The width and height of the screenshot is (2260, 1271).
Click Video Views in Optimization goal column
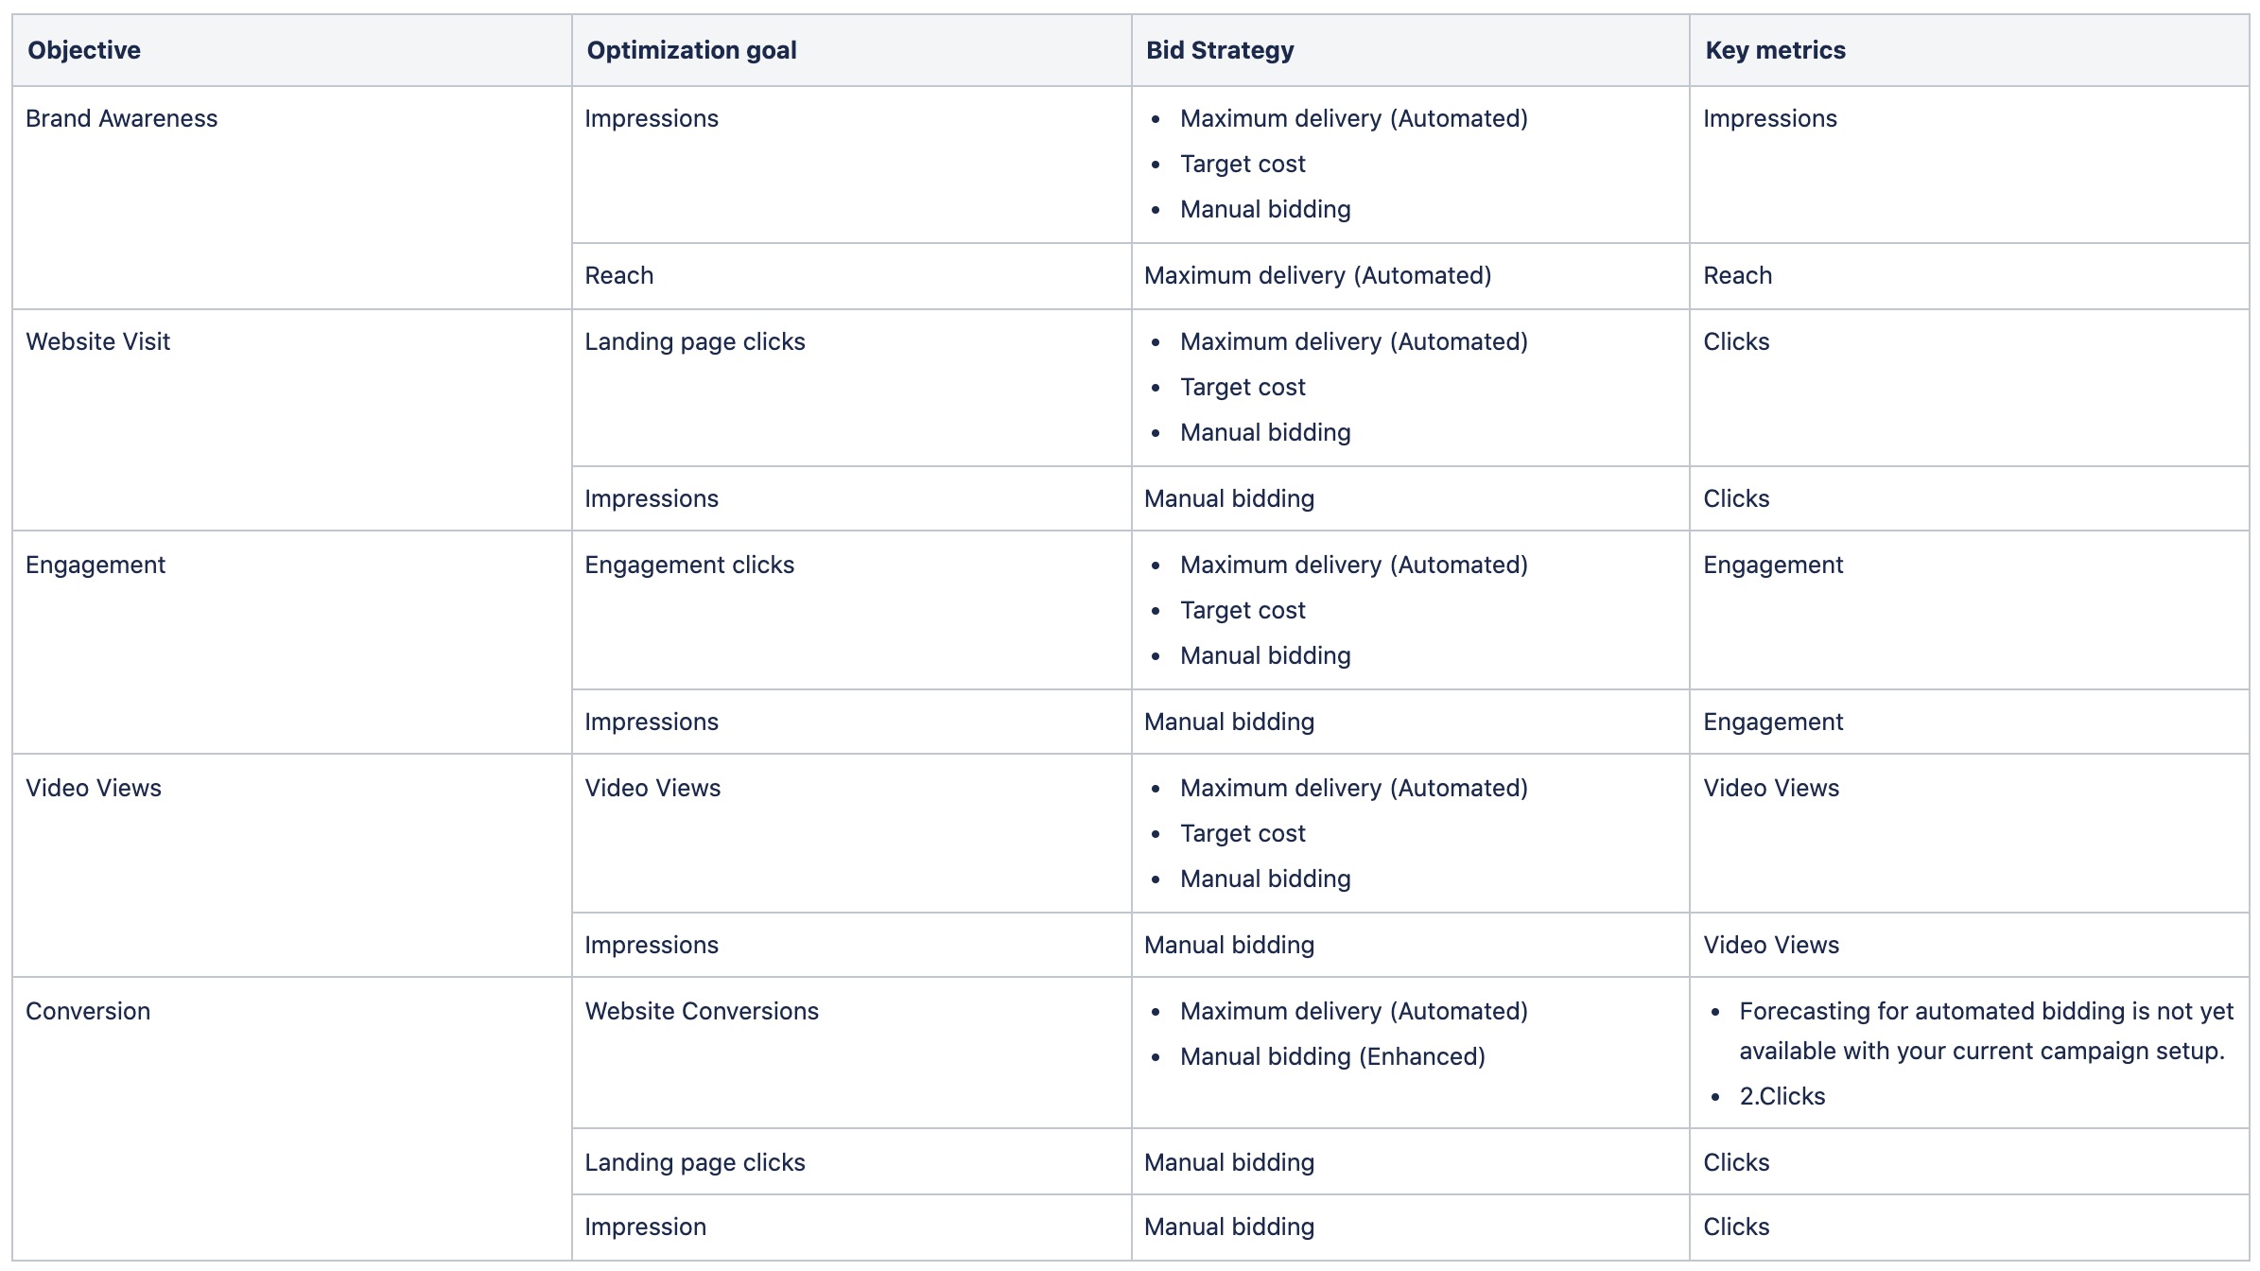pyautogui.click(x=652, y=788)
